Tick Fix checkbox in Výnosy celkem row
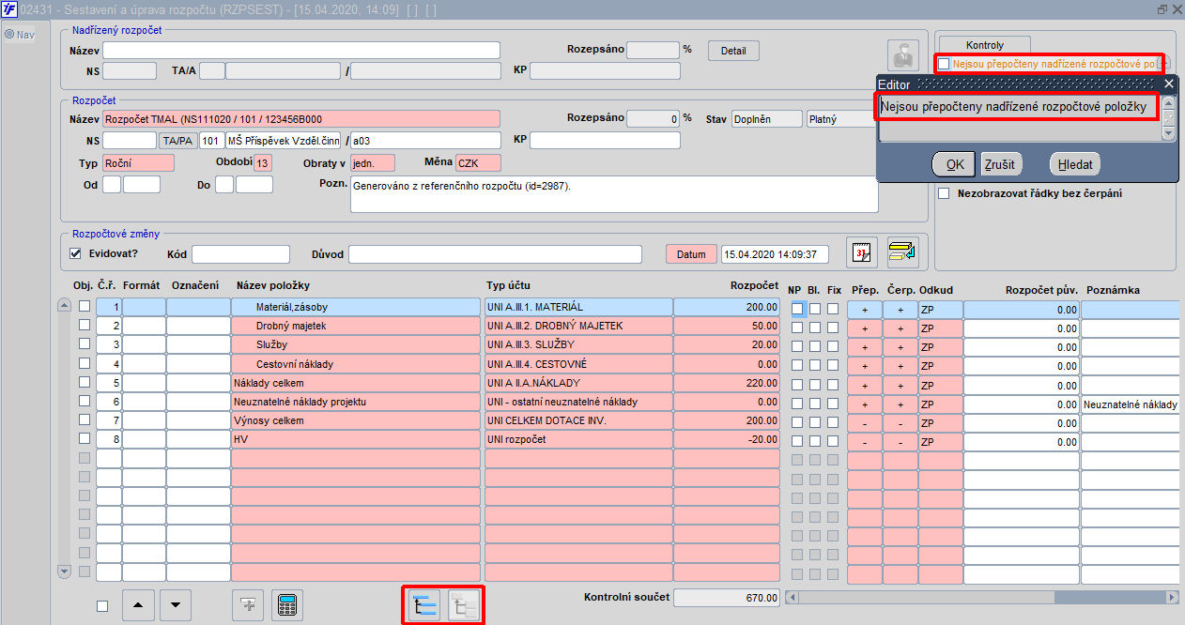The width and height of the screenshot is (1185, 625). coord(834,422)
